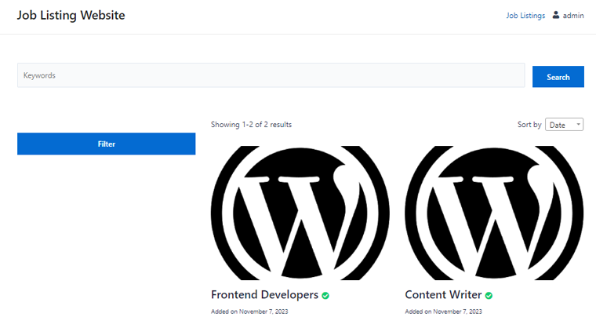Click the Frontend Developers added date text

249,312
